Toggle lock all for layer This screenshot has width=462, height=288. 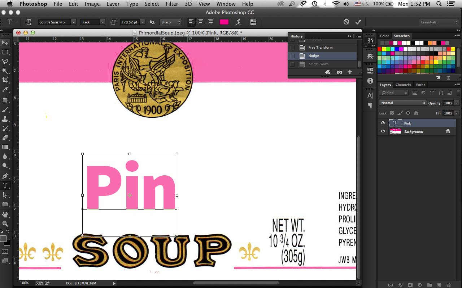[416, 113]
